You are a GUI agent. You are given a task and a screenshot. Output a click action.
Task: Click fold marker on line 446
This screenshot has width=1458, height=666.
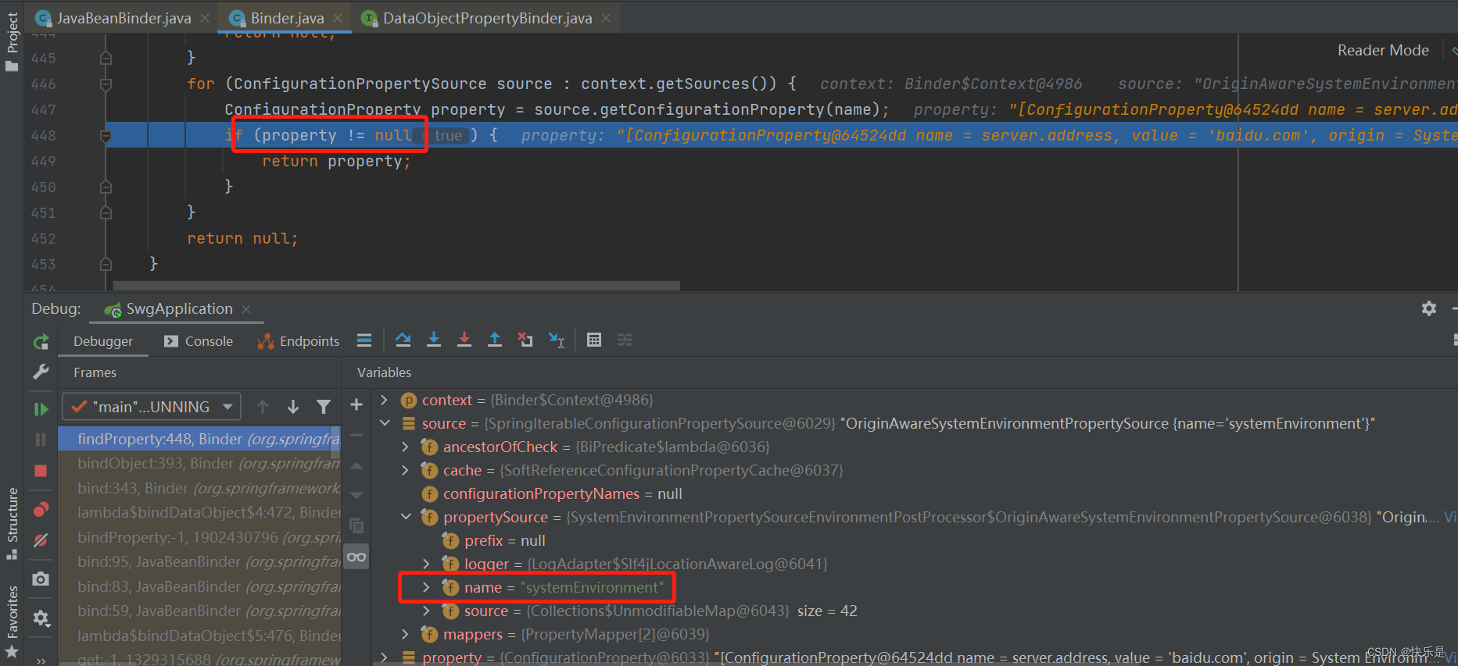pos(106,84)
